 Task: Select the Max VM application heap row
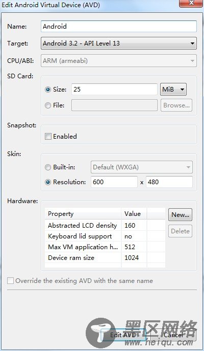(x=105, y=247)
